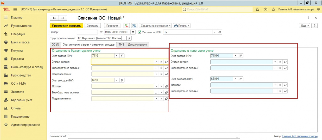Open Предприятие section
Viewport: 322px width, 140px height.
pyautogui.click(x=20, y=117)
